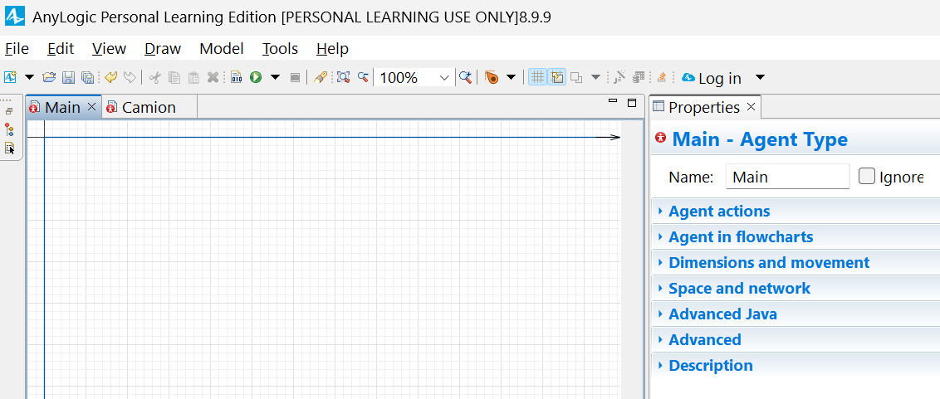The height and width of the screenshot is (399, 940).
Task: Open the Projects tree icon in the left sidebar
Action: tap(9, 129)
